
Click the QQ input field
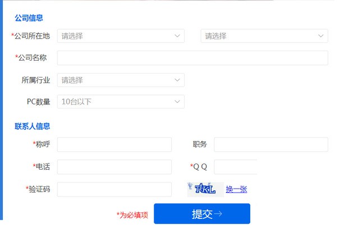pyautogui.click(x=236, y=167)
